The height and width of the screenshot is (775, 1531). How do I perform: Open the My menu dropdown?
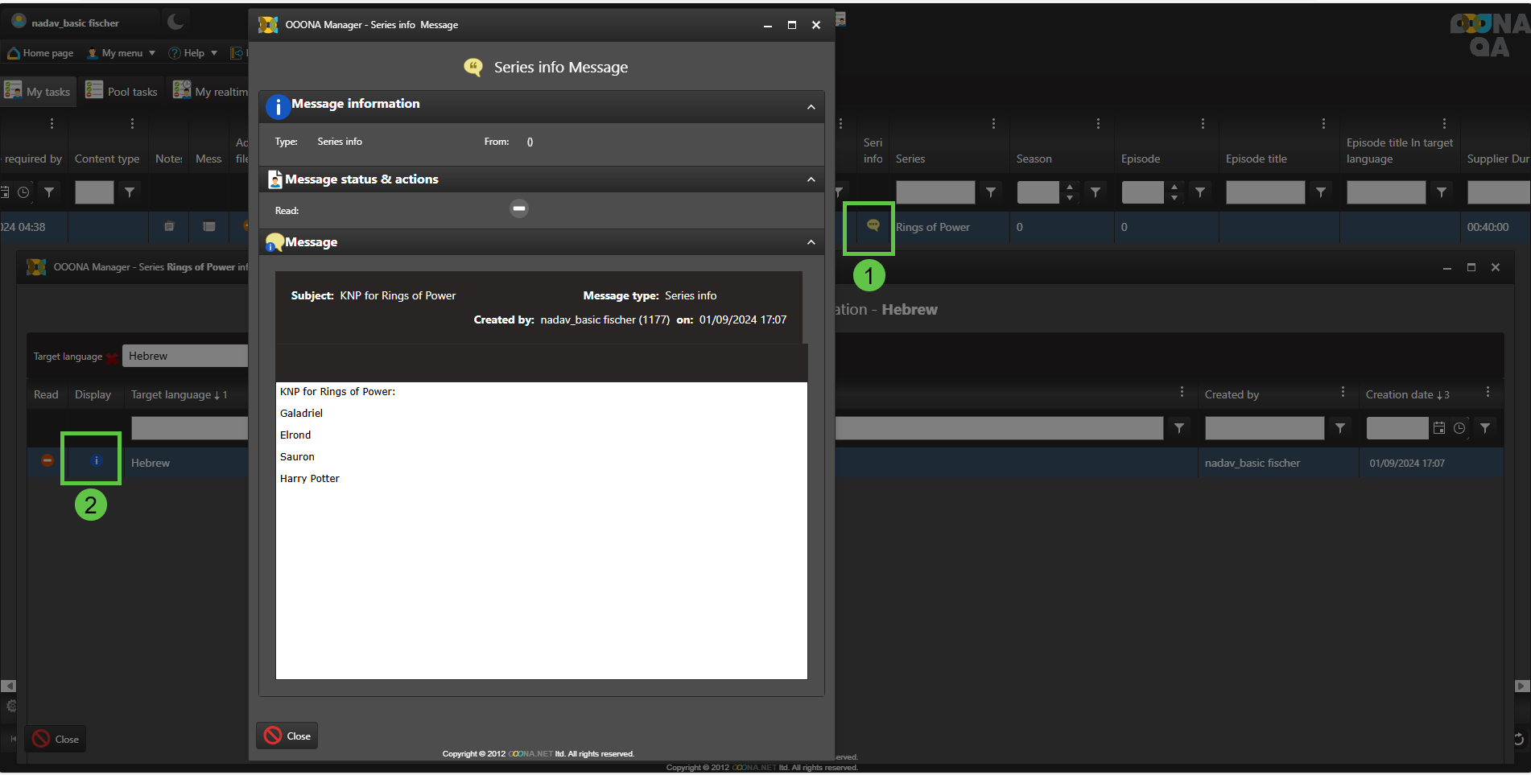(x=122, y=53)
